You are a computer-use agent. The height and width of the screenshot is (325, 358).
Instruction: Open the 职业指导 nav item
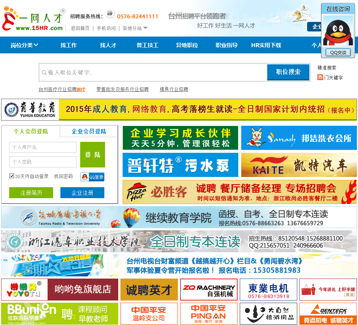(x=227, y=45)
